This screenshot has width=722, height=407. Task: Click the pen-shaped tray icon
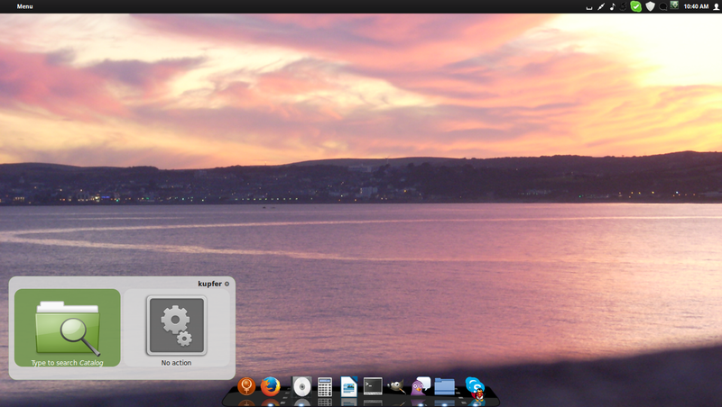601,6
